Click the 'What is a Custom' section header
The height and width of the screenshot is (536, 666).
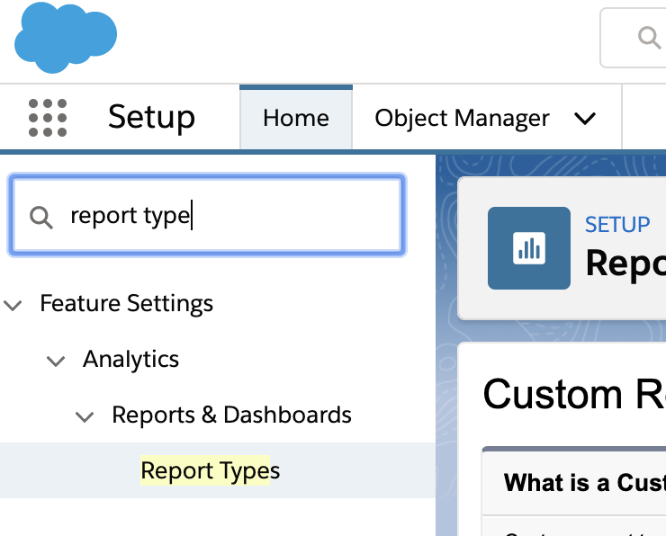584,483
